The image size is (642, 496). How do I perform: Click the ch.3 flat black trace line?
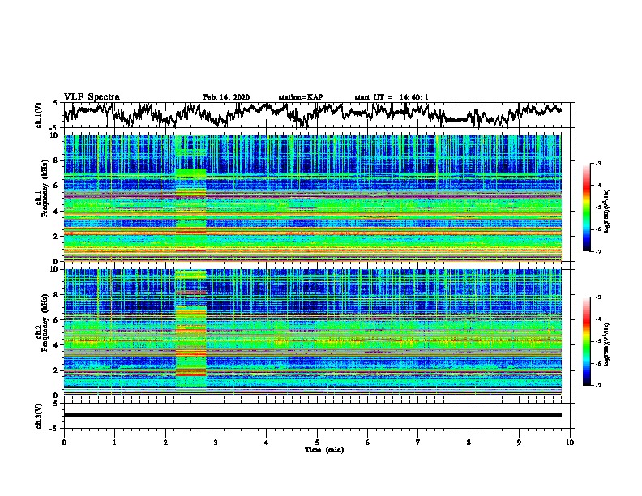tap(313, 415)
